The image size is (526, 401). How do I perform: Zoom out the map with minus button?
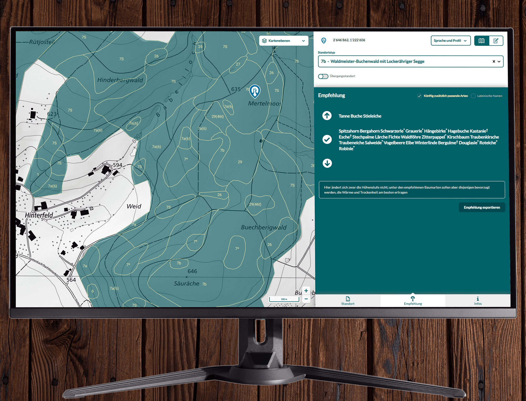306,299
